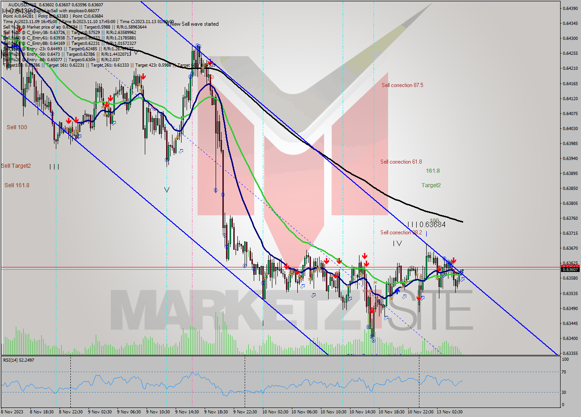Click the 'I V' wave label near 0.63670

pyautogui.click(x=397, y=243)
